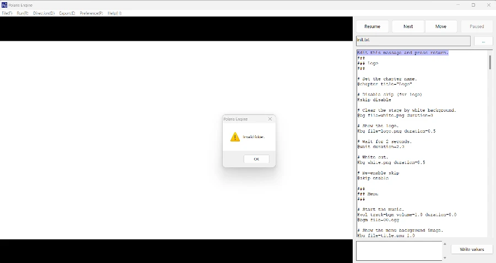
Task: Click the Polaris Engine app icon in title bar
Action: 4,5
